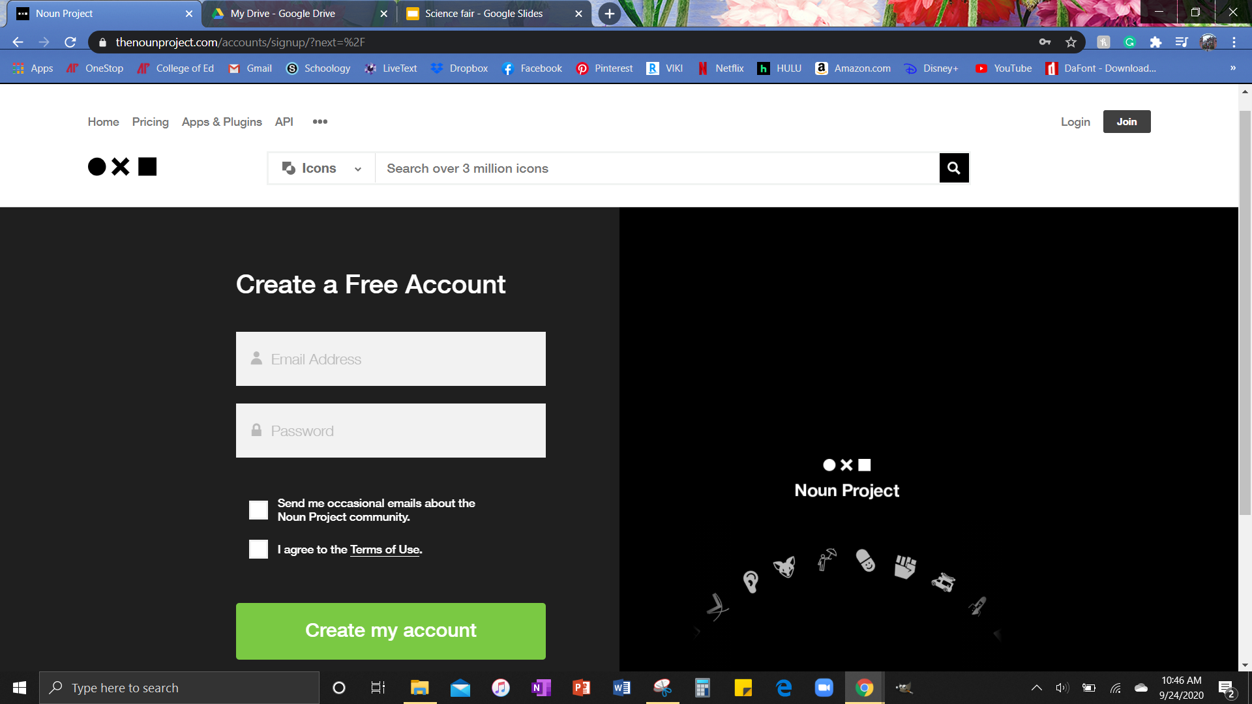Open Gmail from the bookmarks bar
Screen dimensions: 1252x704
250,68
